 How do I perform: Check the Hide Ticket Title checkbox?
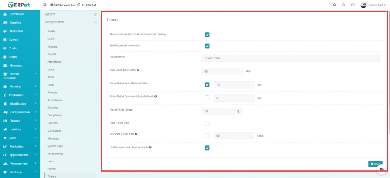207,123
